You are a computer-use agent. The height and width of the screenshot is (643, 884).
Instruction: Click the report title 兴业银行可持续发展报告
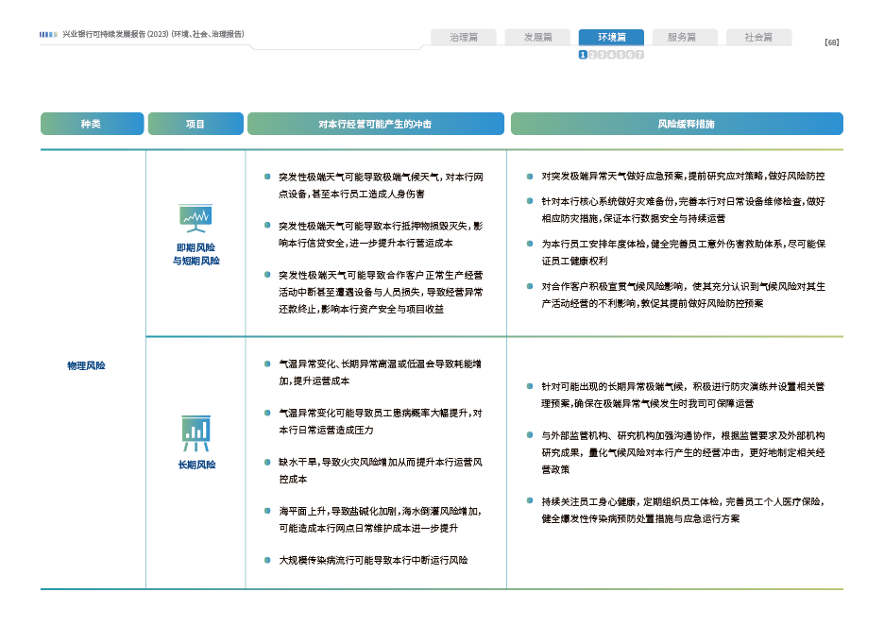point(153,34)
